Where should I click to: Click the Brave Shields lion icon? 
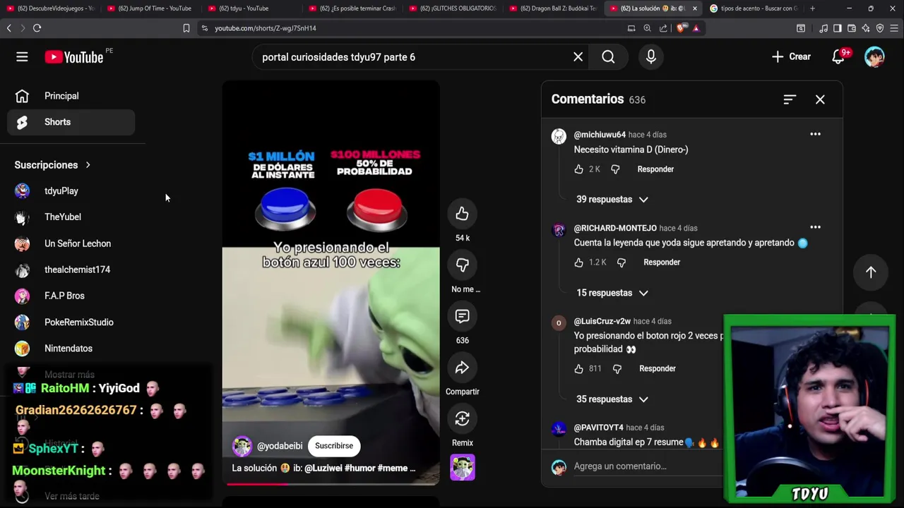[681, 28]
